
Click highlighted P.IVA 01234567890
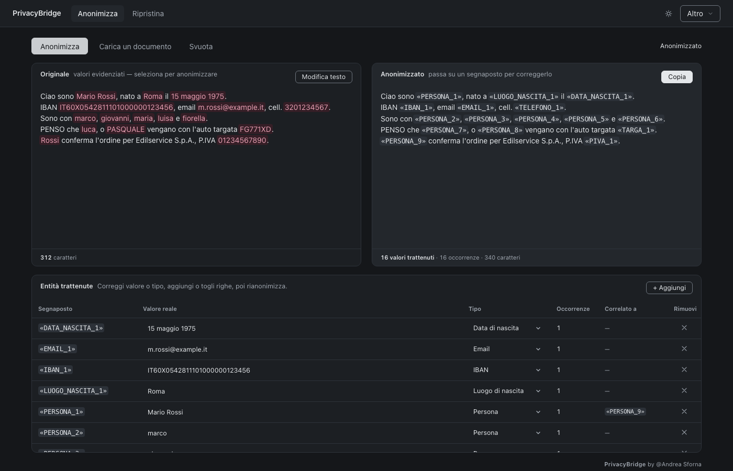point(242,140)
